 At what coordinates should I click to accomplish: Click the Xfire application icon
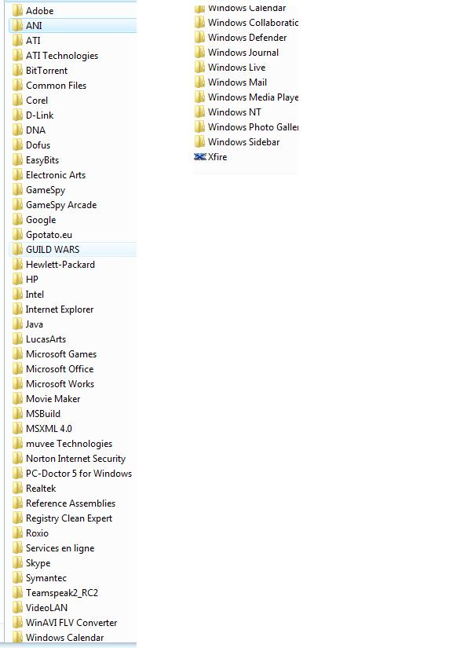[x=200, y=157]
